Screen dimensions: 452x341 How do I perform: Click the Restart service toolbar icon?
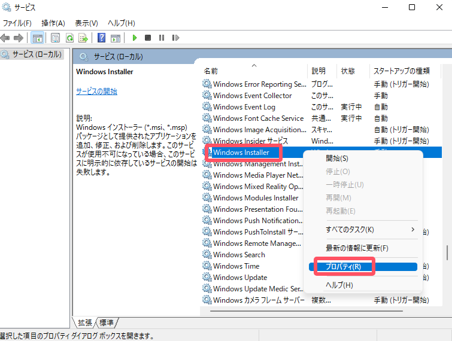pyautogui.click(x=175, y=38)
